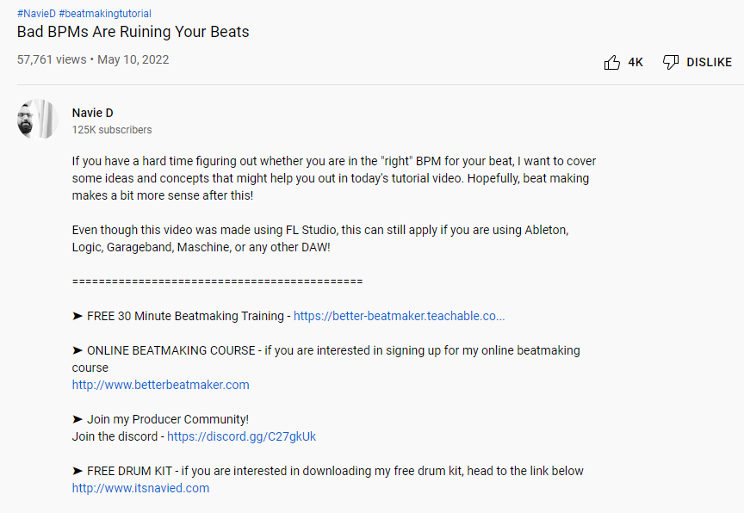Open the discord.gg/C27gkUk invite link
The height and width of the screenshot is (513, 744).
tap(241, 436)
